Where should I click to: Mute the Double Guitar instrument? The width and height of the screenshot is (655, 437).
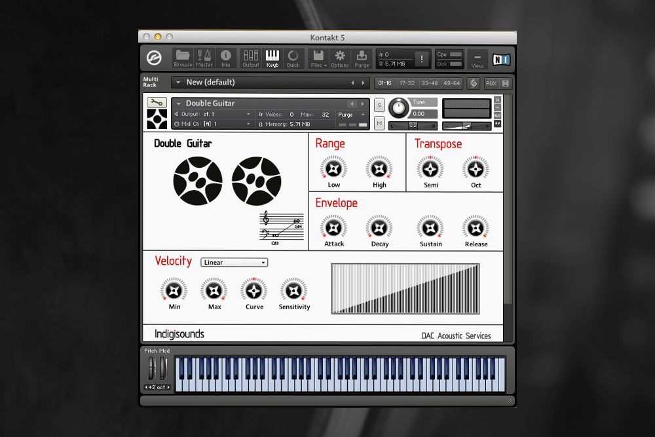[379, 123]
